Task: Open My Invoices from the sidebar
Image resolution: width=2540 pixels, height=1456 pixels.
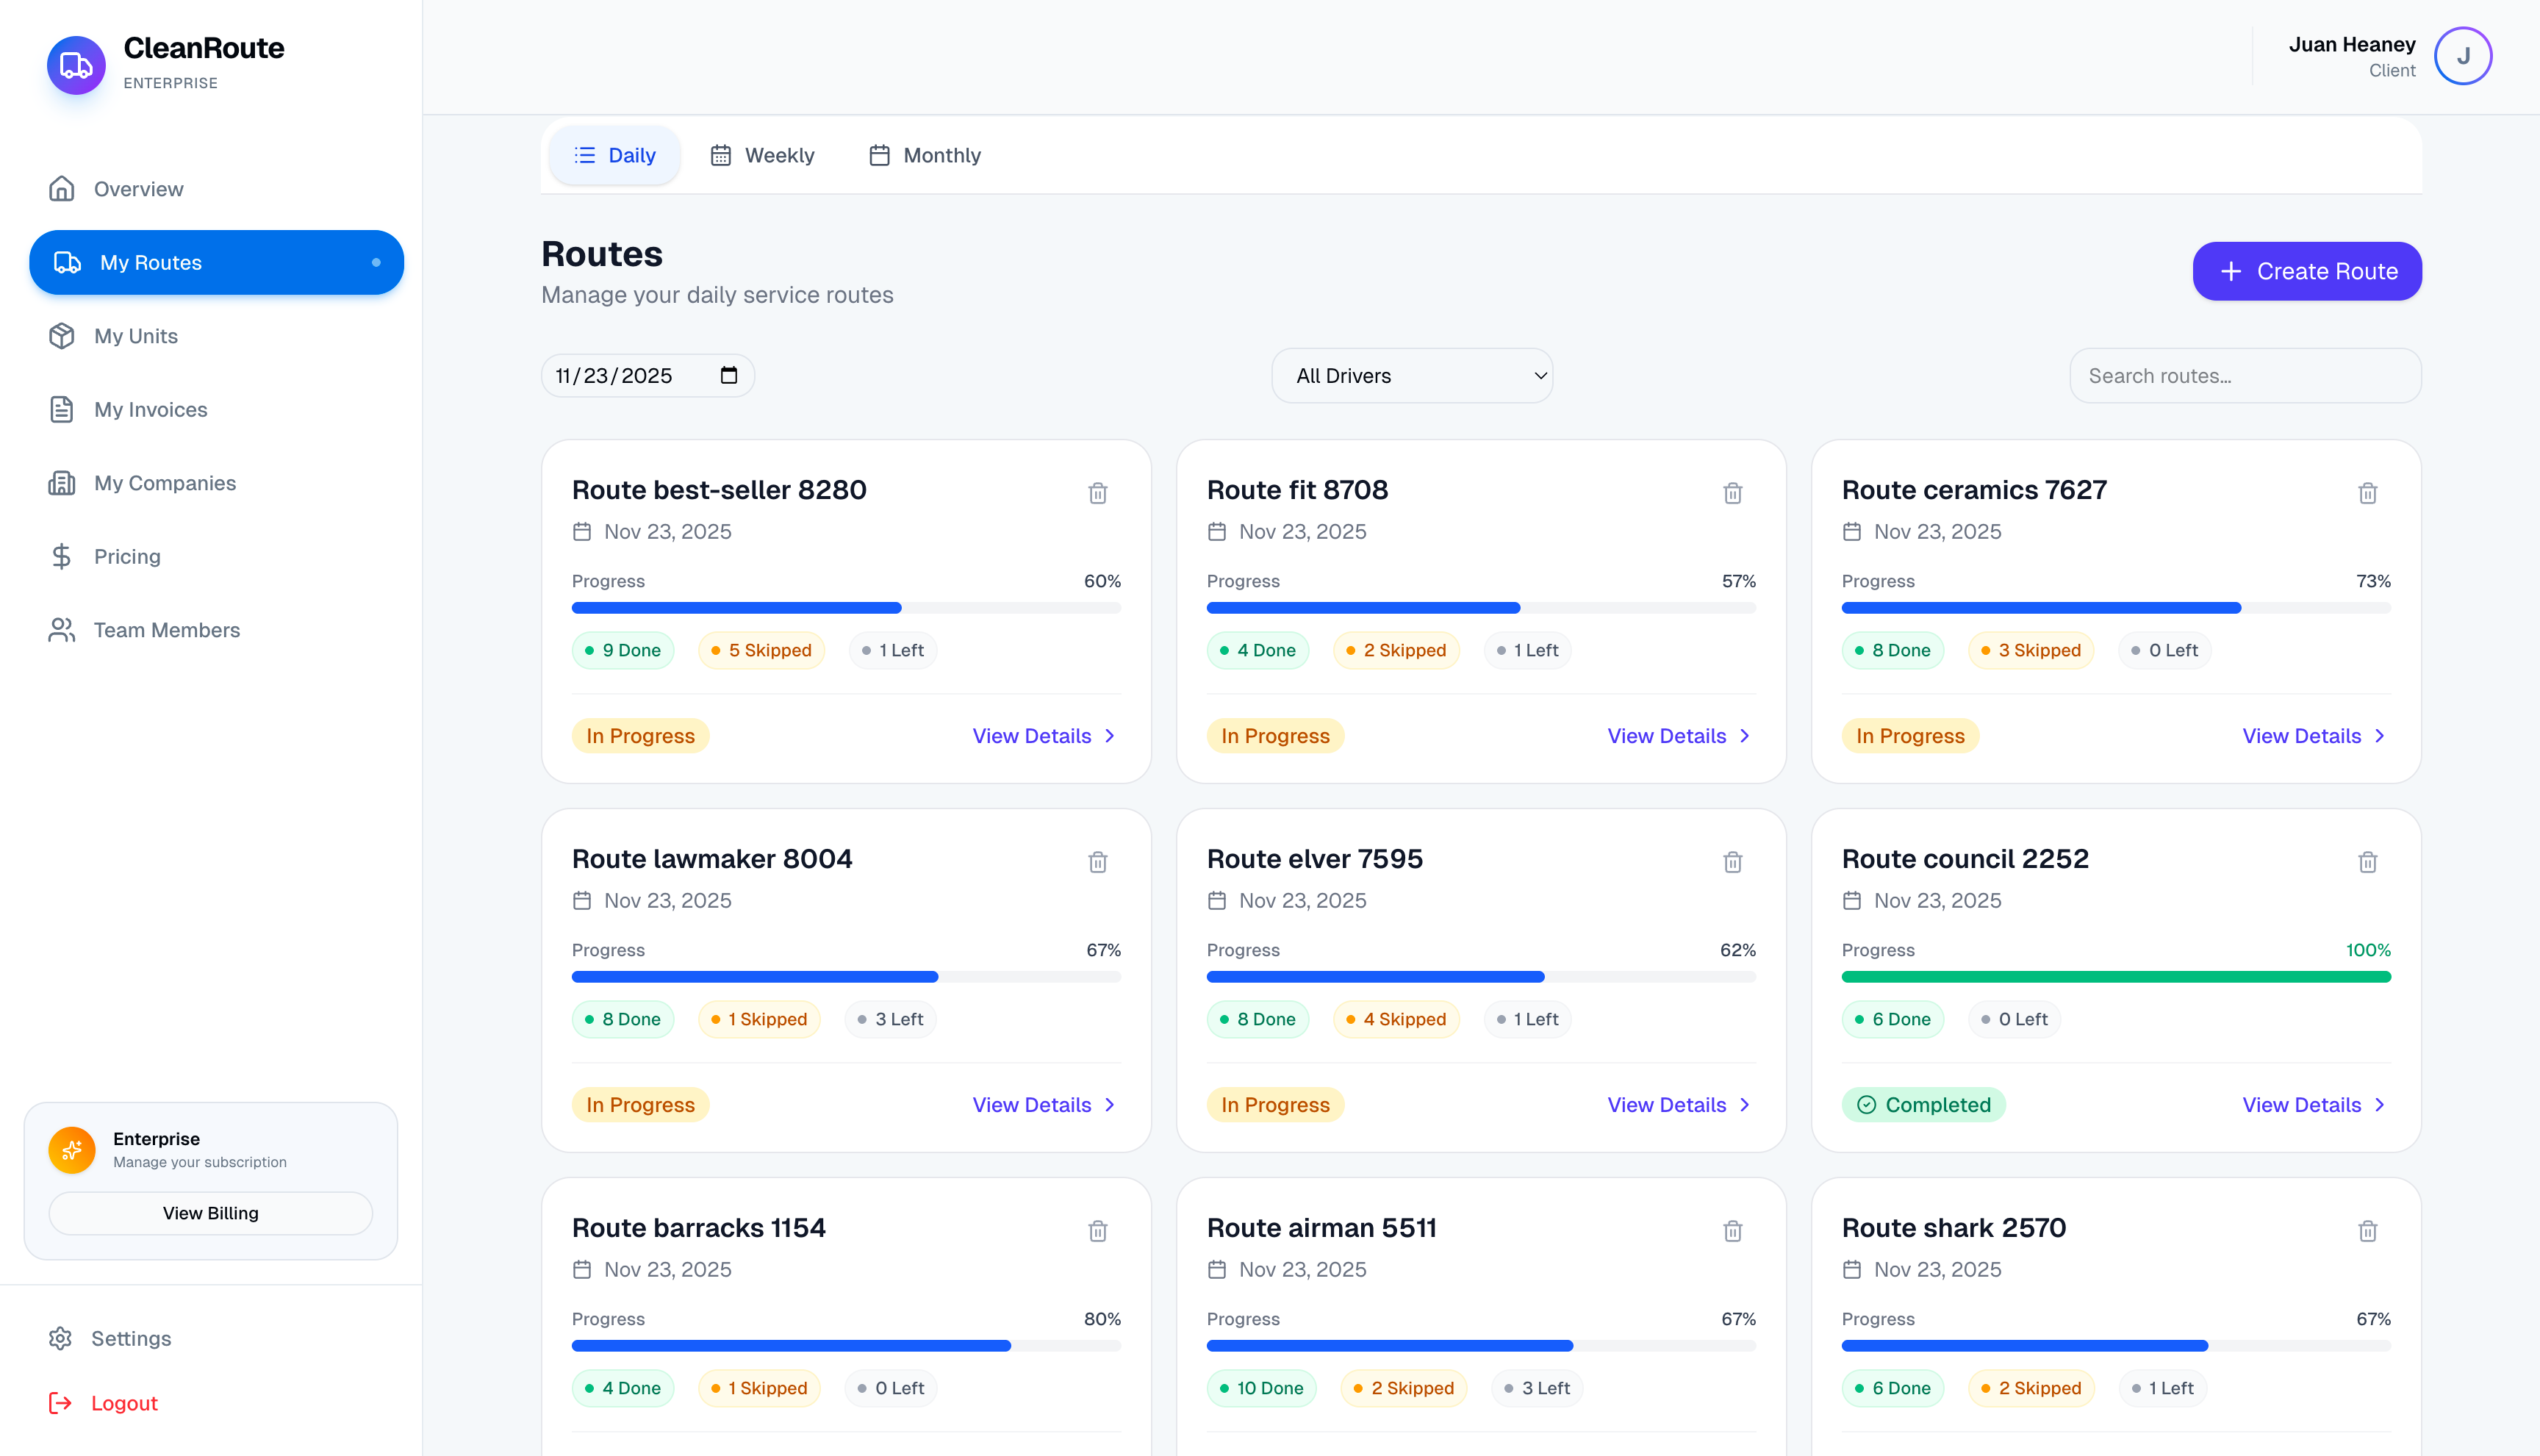Action: [149, 409]
